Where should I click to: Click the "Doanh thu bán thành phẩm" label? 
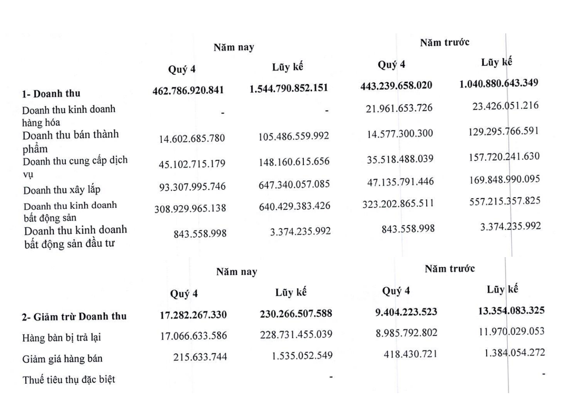(70, 140)
